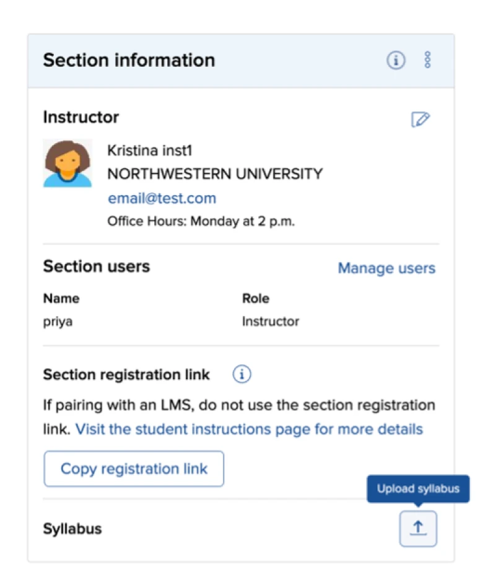
Task: Click the Copy registration link button
Action: click(x=134, y=468)
